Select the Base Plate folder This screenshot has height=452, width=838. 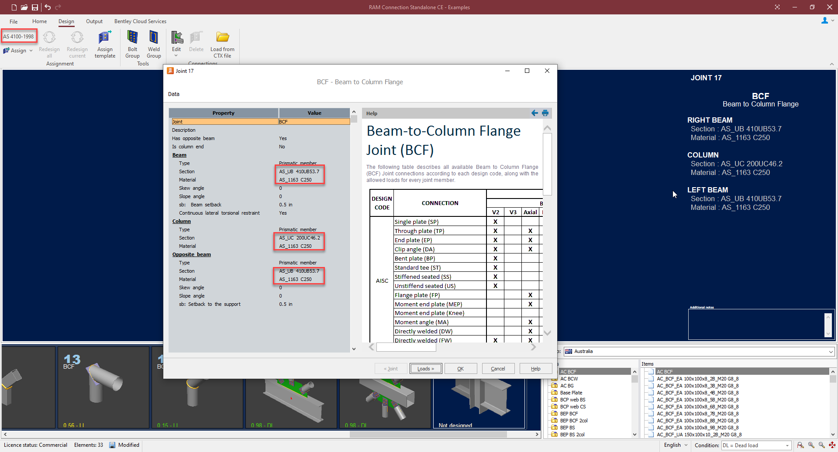tap(571, 393)
